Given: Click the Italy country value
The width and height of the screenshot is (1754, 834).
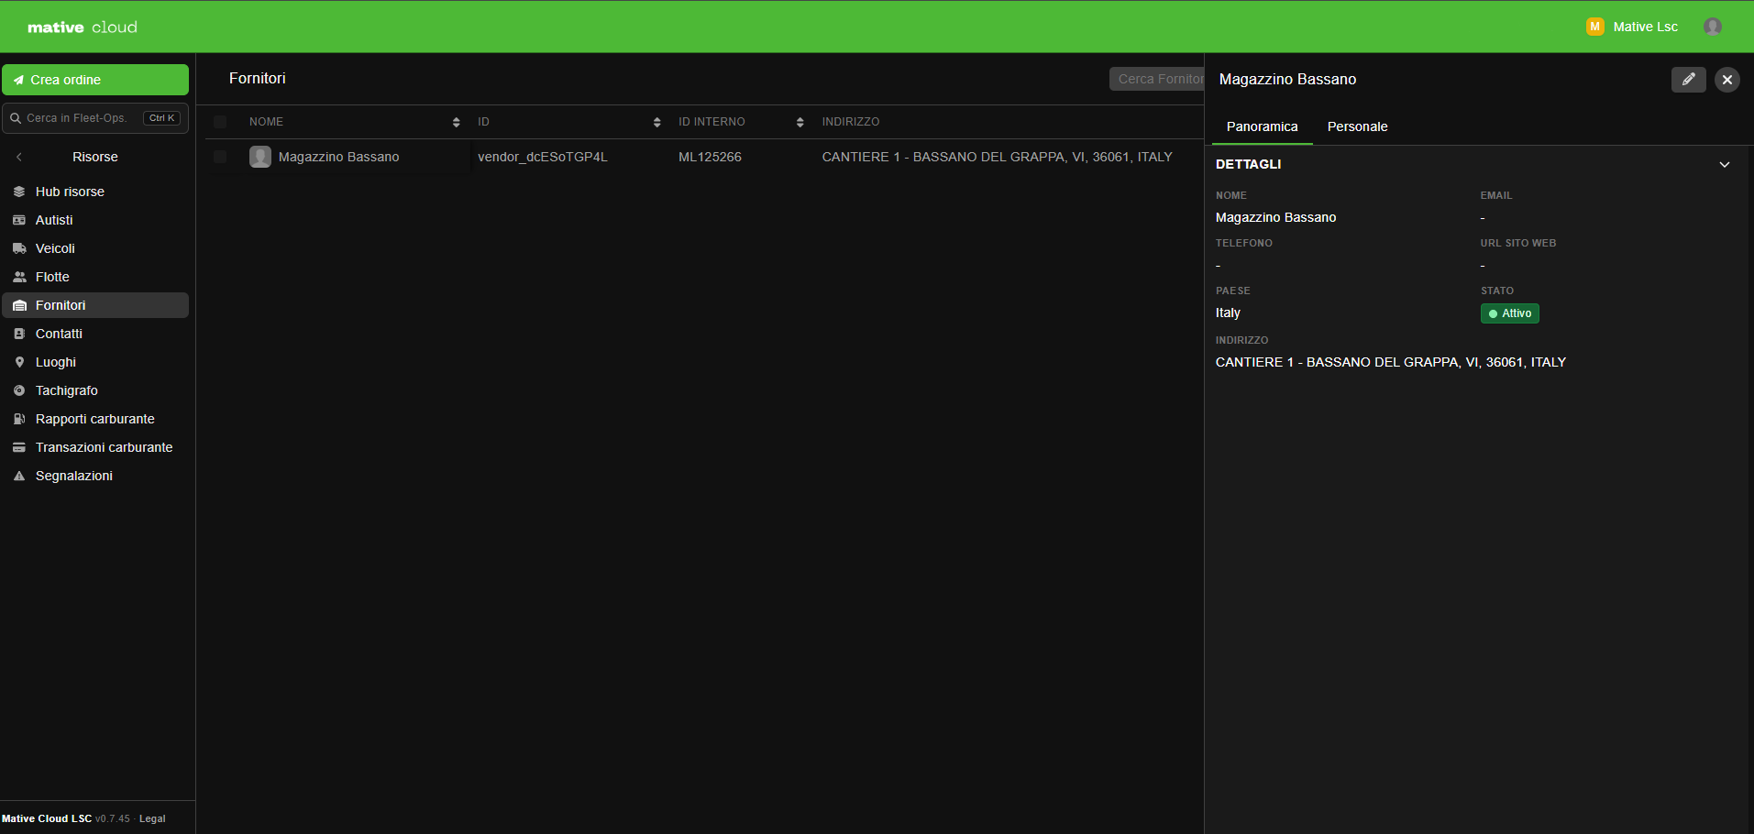Looking at the screenshot, I should tap(1228, 313).
